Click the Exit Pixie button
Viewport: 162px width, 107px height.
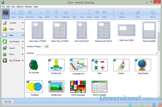(8, 102)
